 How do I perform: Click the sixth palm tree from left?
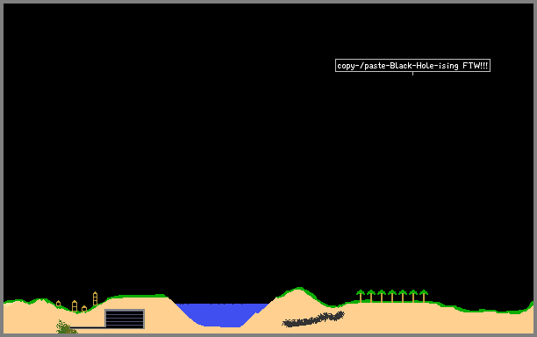[x=413, y=296]
